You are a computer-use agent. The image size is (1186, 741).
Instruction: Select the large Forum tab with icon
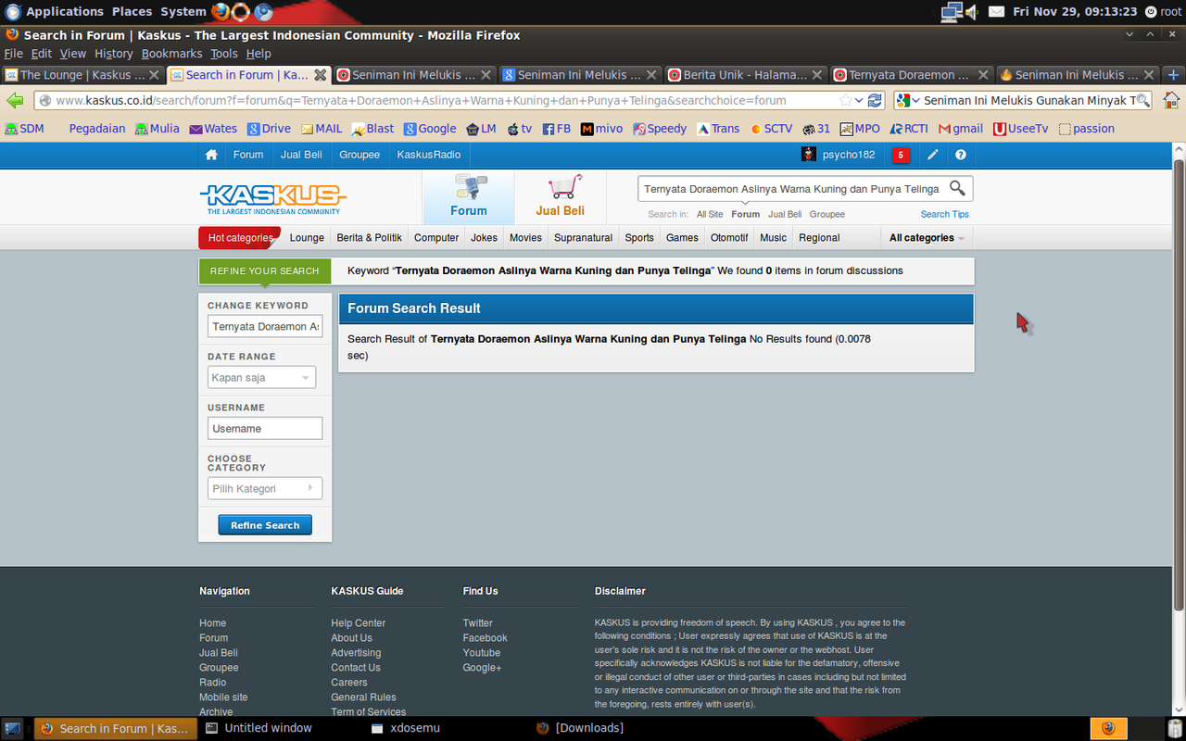pyautogui.click(x=469, y=196)
